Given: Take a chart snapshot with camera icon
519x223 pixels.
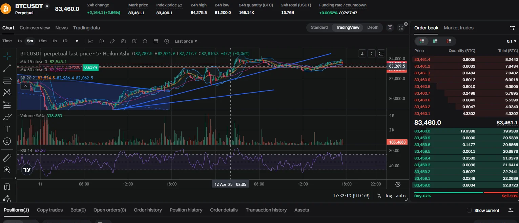Looking at the screenshot, I should 123,41.
